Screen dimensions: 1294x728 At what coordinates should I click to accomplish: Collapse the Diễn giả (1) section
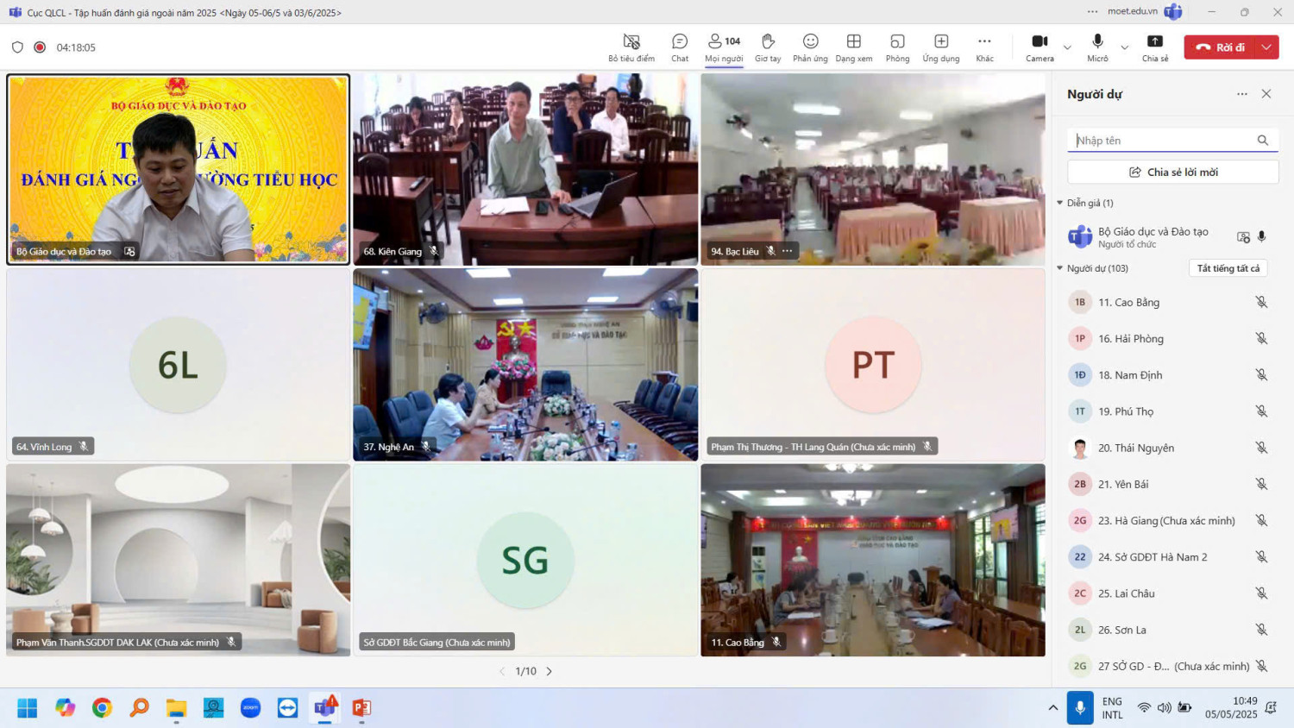1060,203
